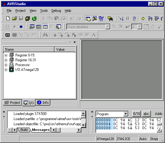Expand the Processor tree node

tap(6, 65)
